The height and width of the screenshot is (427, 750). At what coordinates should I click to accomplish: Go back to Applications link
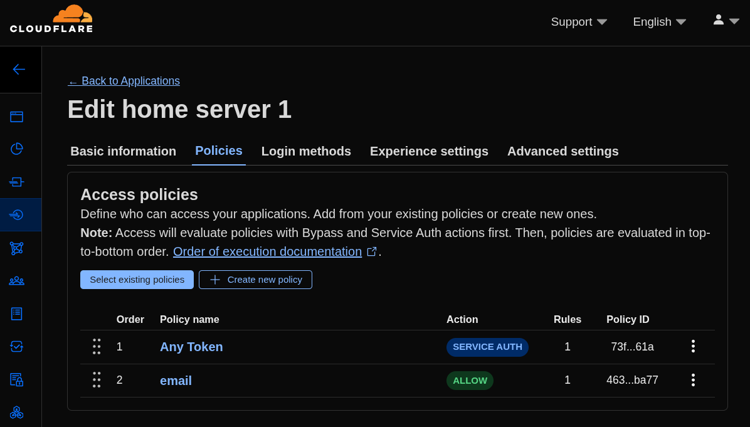[124, 81]
